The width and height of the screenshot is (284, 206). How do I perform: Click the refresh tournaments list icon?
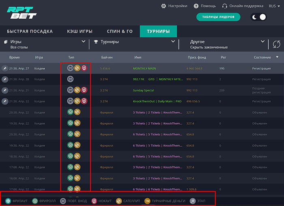click(277, 44)
